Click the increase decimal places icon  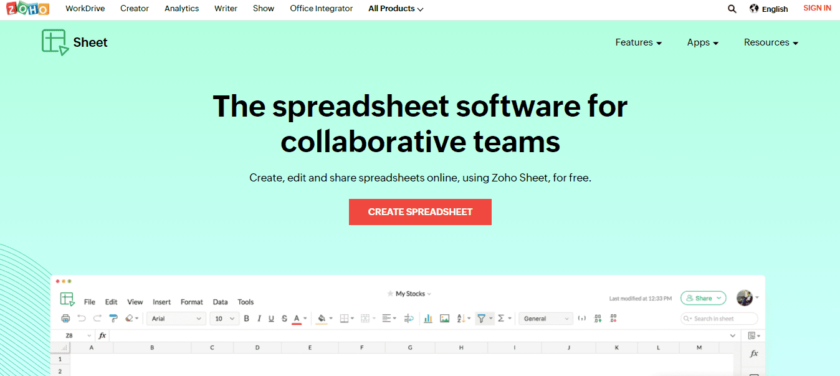point(598,319)
